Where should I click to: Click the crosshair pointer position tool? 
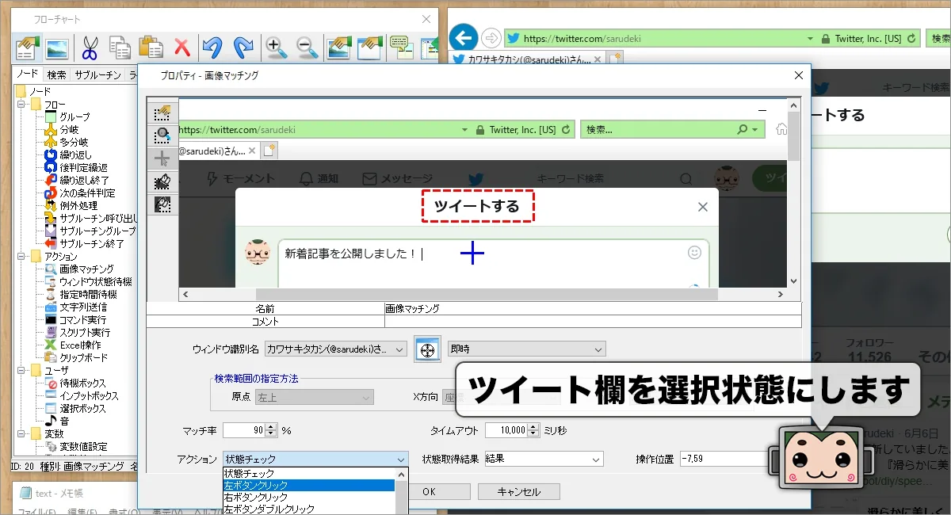[x=162, y=158]
